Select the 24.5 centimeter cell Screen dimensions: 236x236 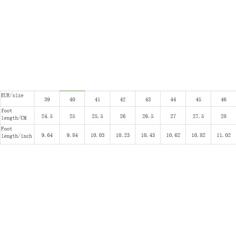coord(47,115)
